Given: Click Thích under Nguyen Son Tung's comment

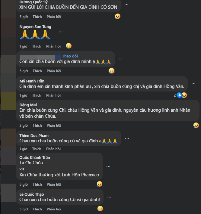Looking at the screenshot, I should [x=37, y=46].
